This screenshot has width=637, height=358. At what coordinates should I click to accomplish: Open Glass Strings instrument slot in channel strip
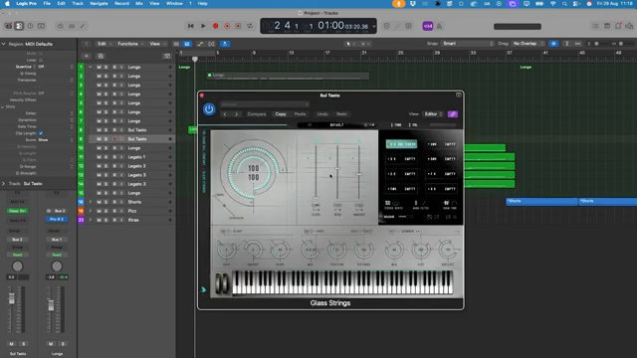(18, 211)
